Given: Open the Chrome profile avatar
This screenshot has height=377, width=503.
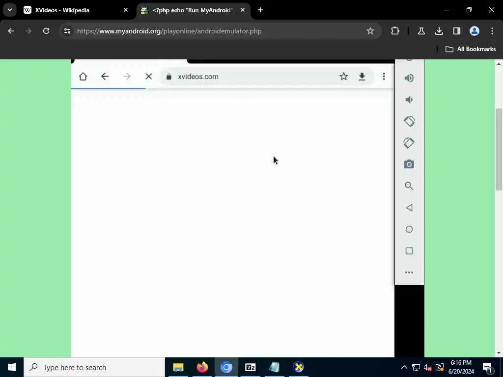Looking at the screenshot, I should point(475,31).
